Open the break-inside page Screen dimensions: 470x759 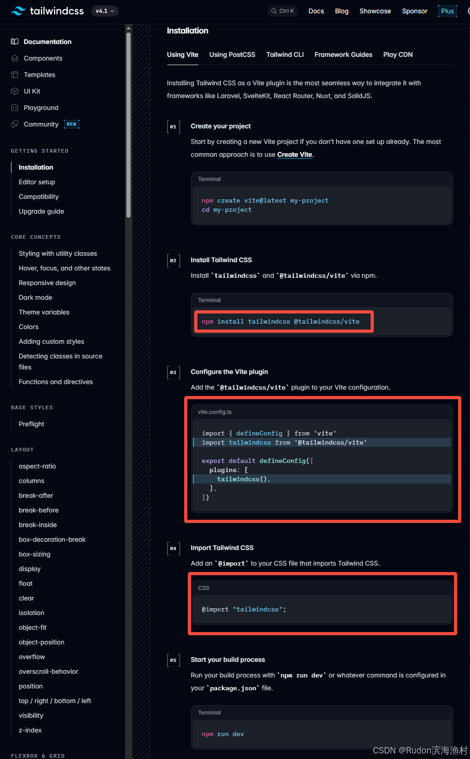click(38, 525)
